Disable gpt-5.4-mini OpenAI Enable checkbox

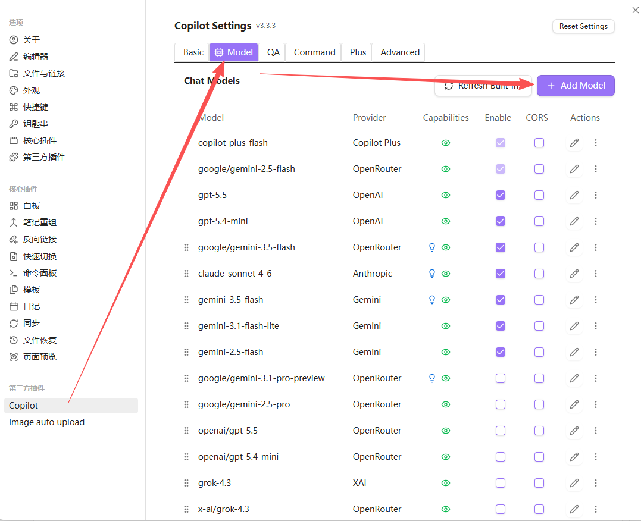point(501,221)
